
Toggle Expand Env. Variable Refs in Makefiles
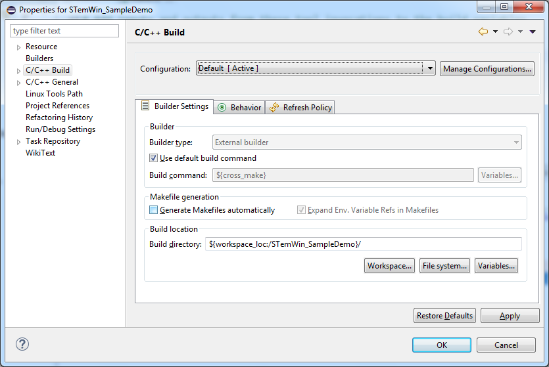pyautogui.click(x=301, y=209)
